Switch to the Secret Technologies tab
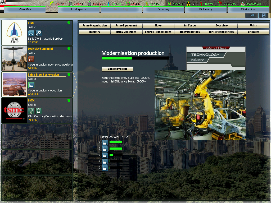 coord(158,32)
